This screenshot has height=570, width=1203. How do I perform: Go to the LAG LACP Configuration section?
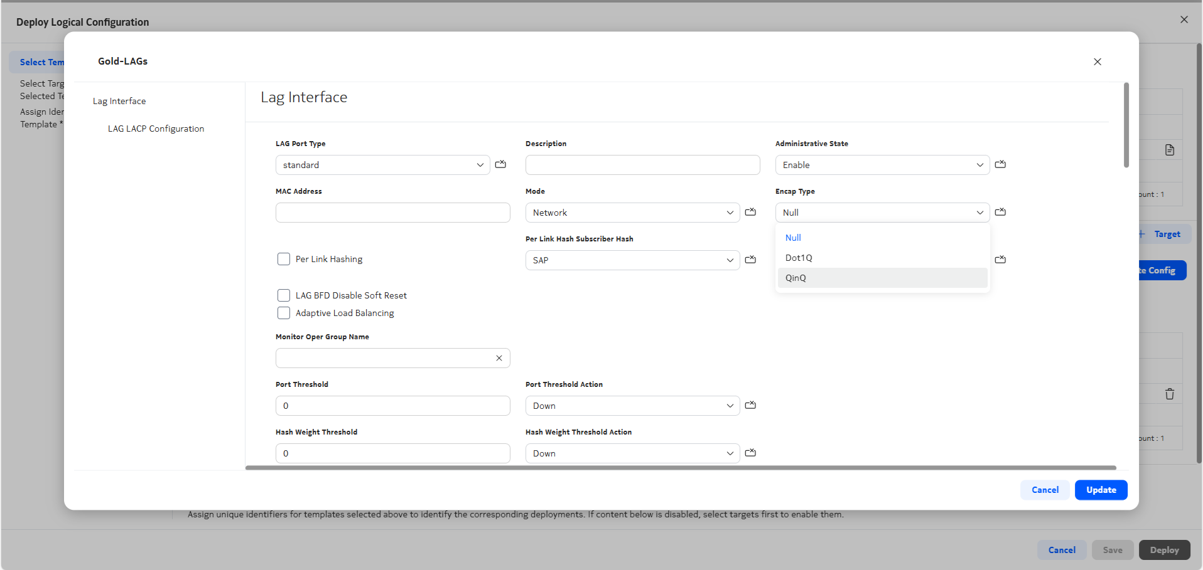coord(156,129)
